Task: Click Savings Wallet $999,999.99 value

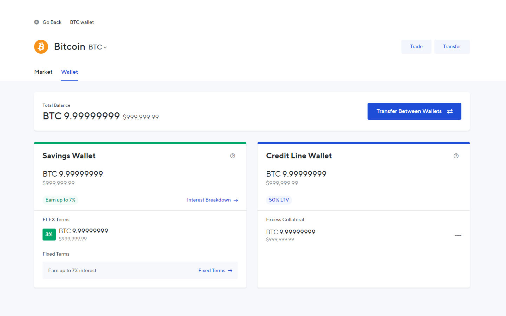Action: click(x=59, y=183)
